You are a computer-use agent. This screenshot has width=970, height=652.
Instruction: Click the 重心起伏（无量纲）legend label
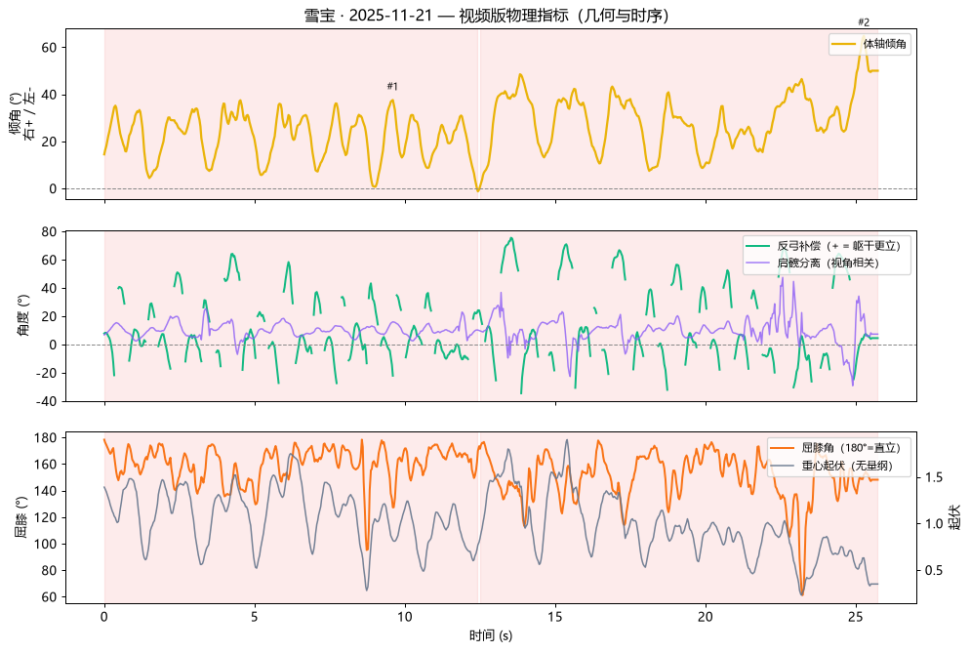tap(847, 466)
